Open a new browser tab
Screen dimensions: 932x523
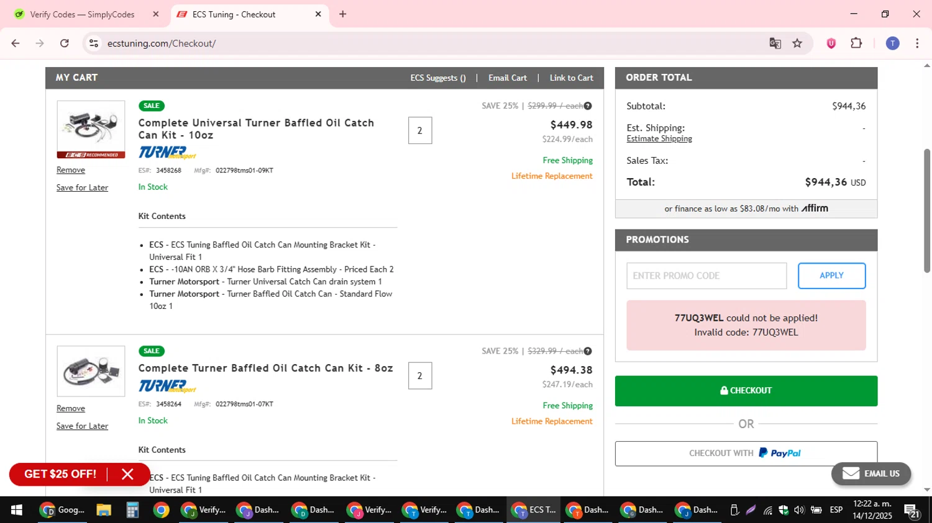click(x=342, y=14)
